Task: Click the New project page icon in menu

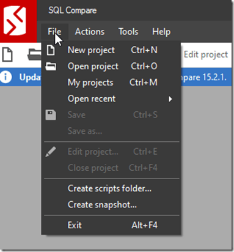Action: point(51,50)
